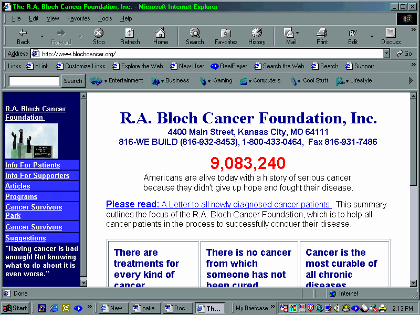The image size is (420, 315).
Task: Click the empty search text box
Action: 34,81
